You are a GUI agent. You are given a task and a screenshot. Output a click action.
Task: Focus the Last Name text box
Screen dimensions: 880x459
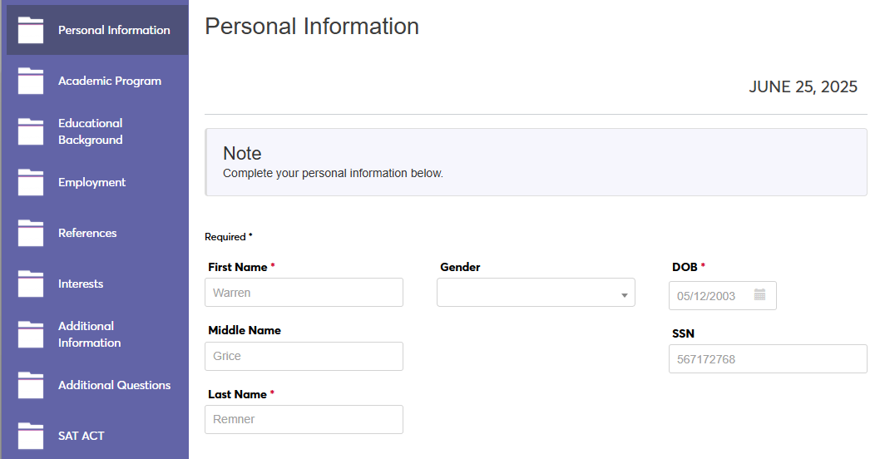tap(304, 419)
